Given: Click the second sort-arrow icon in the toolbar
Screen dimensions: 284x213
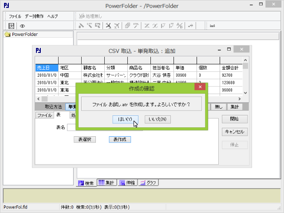Looking at the screenshot, I should point(171,26).
